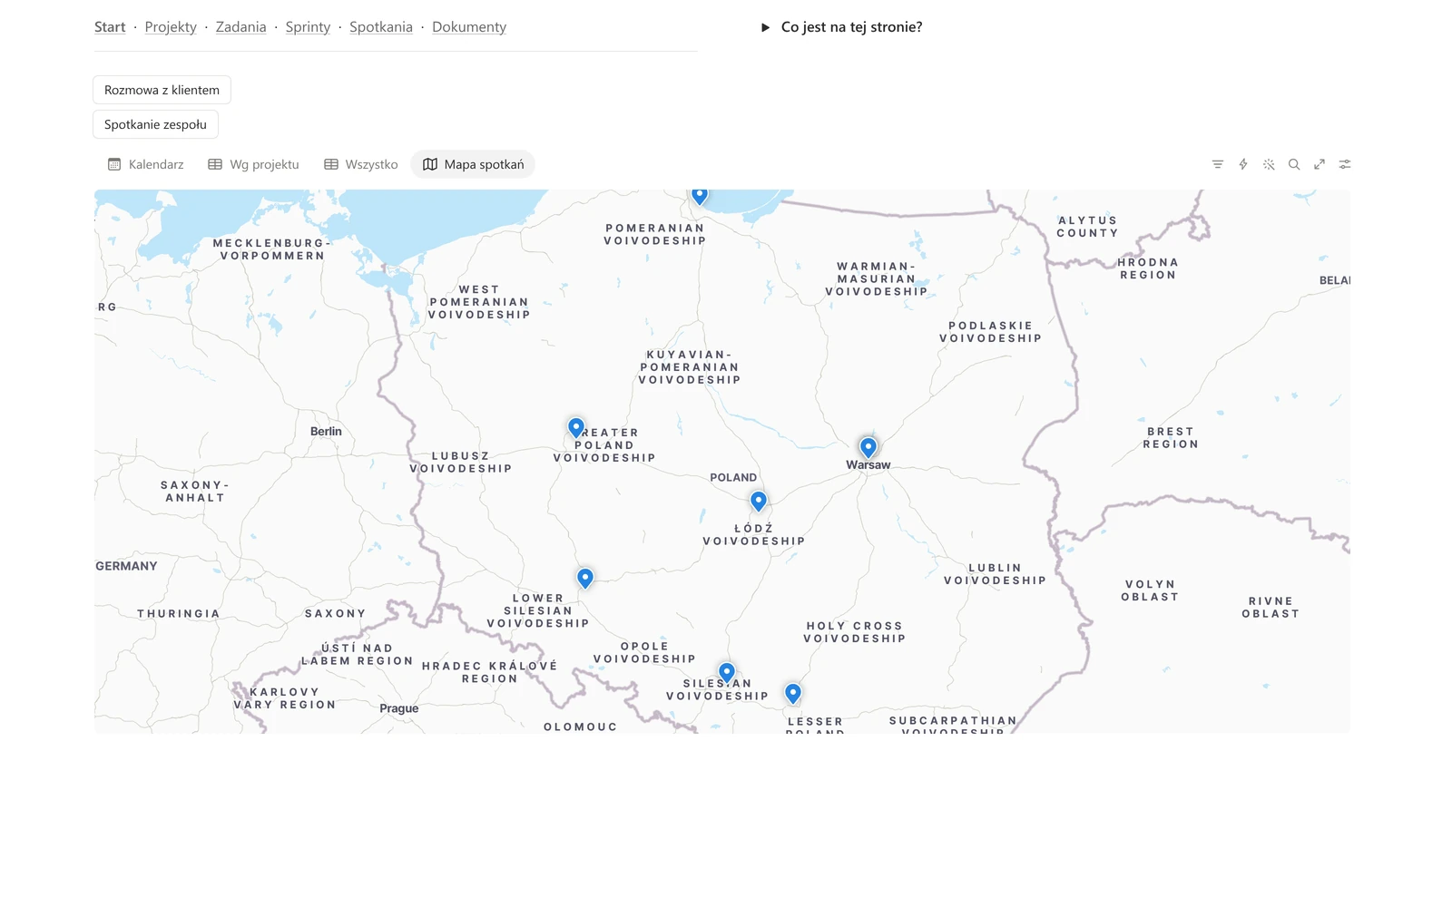Screen dimensions: 1452x907
Task: Switch to Wszystko view tab
Action: tap(361, 164)
